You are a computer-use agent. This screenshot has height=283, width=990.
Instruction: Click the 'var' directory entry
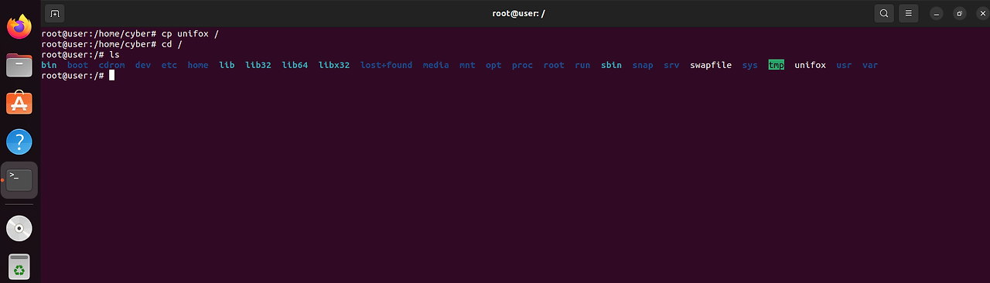870,65
